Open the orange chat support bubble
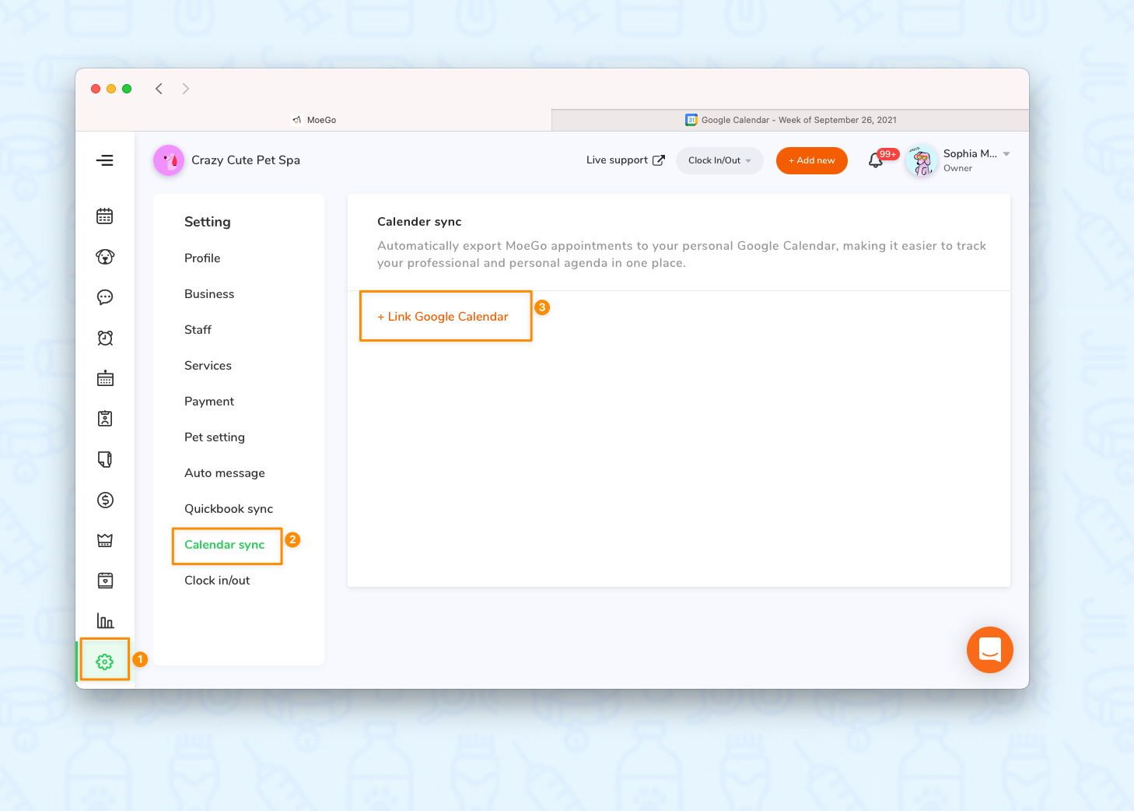Viewport: 1134px width, 811px height. click(990, 650)
